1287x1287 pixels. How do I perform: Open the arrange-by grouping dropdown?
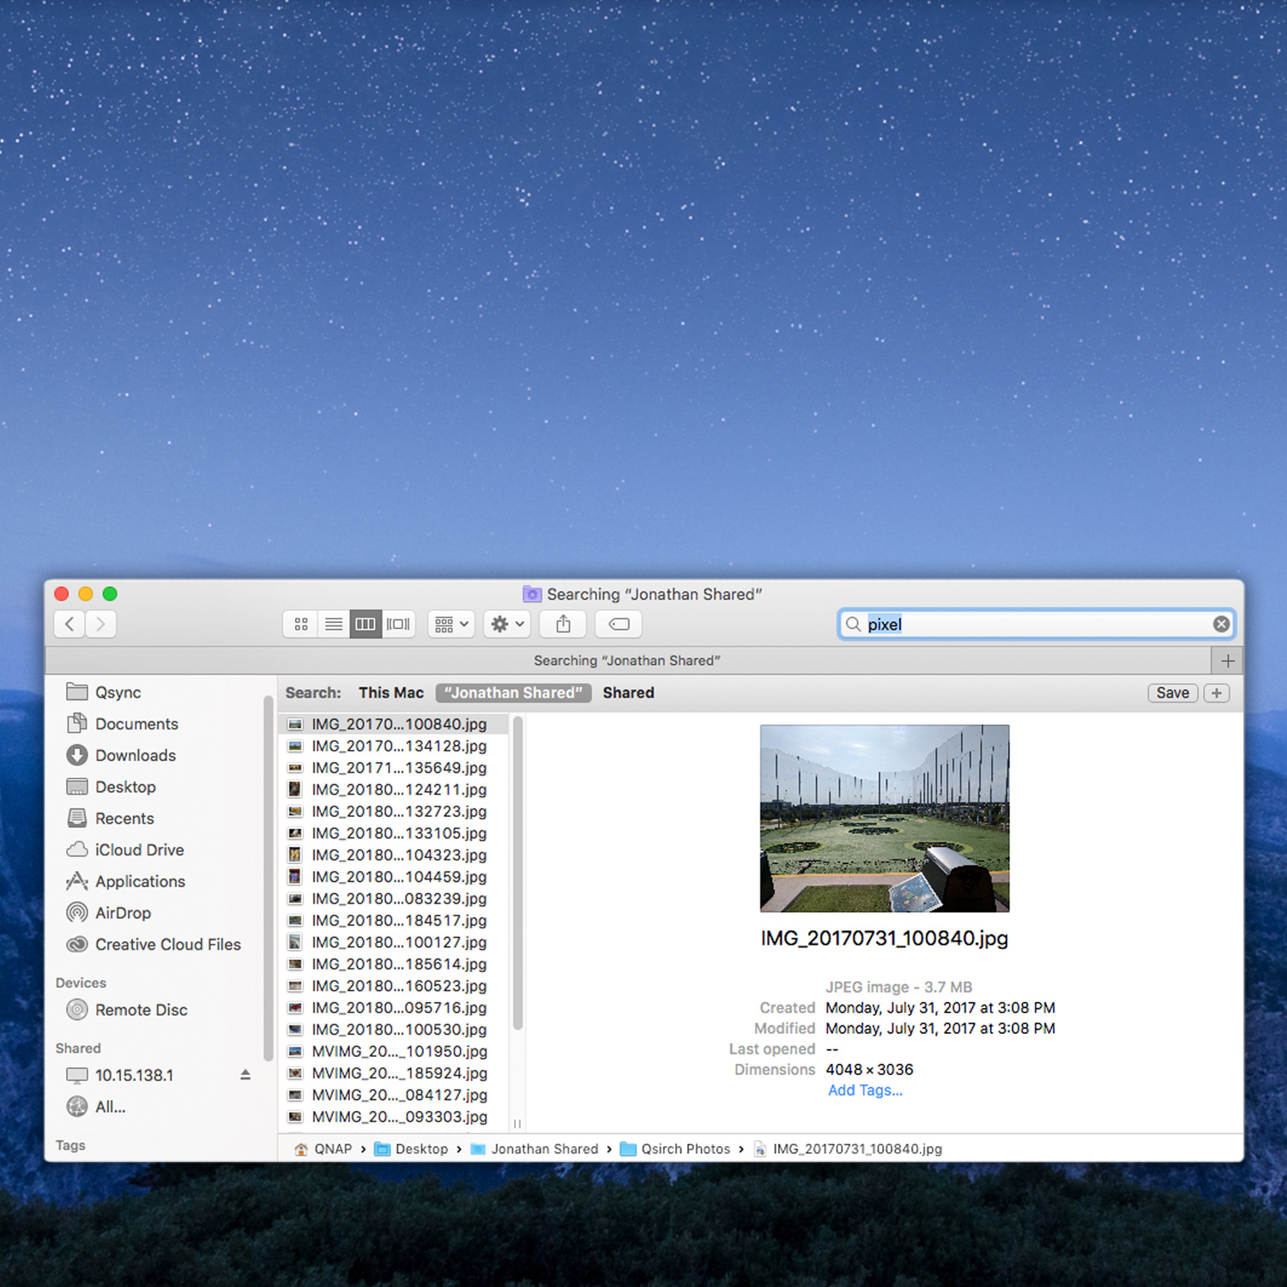tap(451, 625)
